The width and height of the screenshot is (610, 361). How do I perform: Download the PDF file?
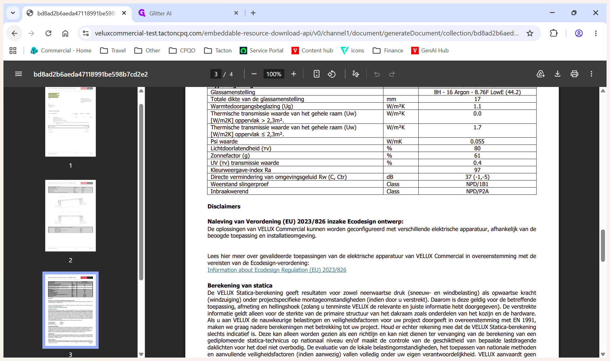(558, 74)
